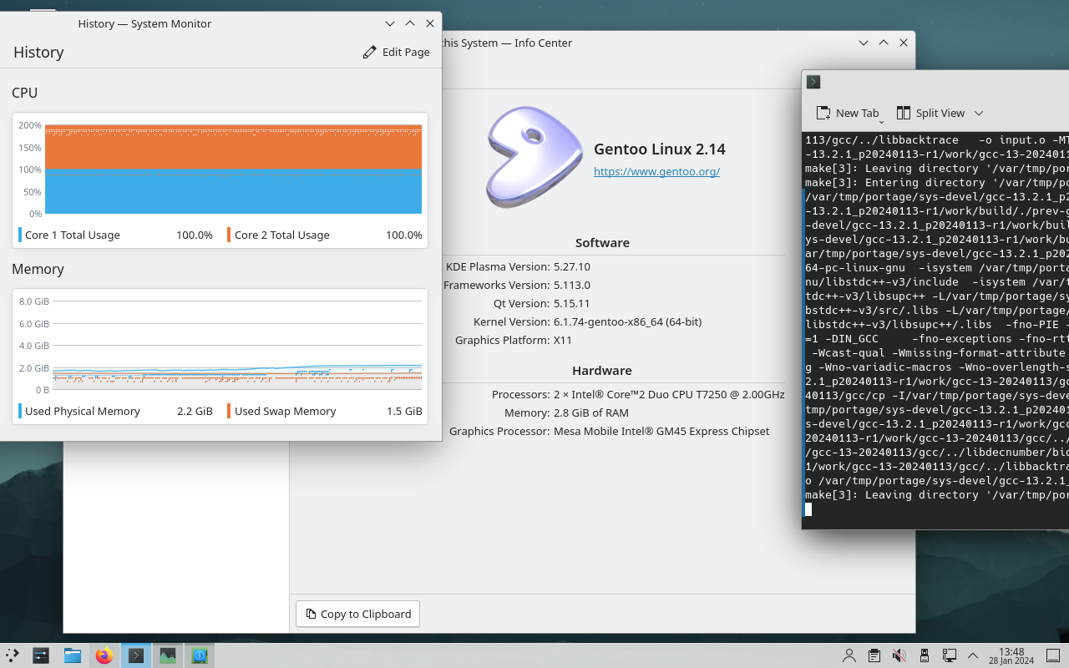Maximize the Info Center window
The image size is (1069, 668).
coord(884,43)
